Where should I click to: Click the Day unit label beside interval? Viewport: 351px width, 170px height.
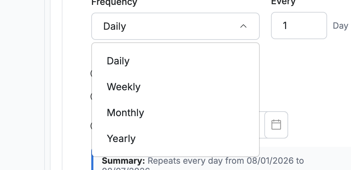tap(340, 26)
